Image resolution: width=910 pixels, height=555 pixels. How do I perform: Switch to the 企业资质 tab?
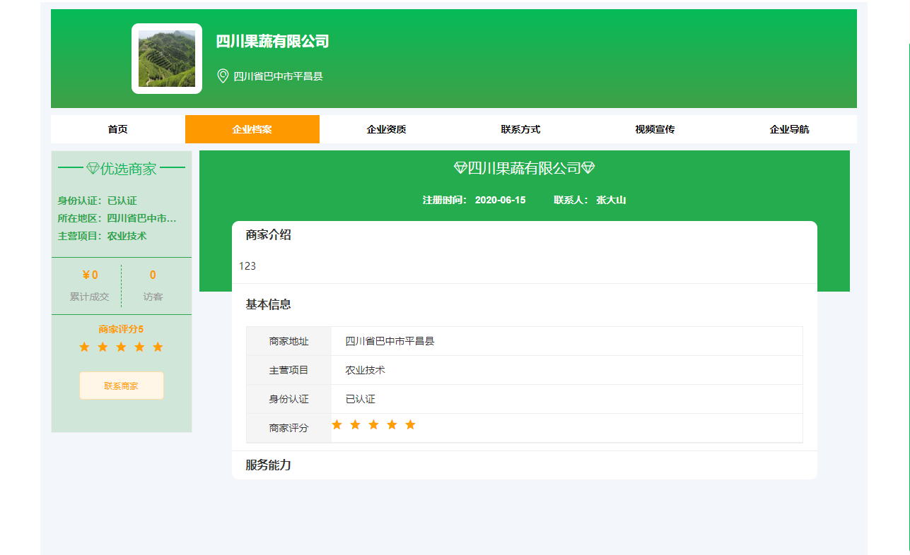click(x=386, y=129)
